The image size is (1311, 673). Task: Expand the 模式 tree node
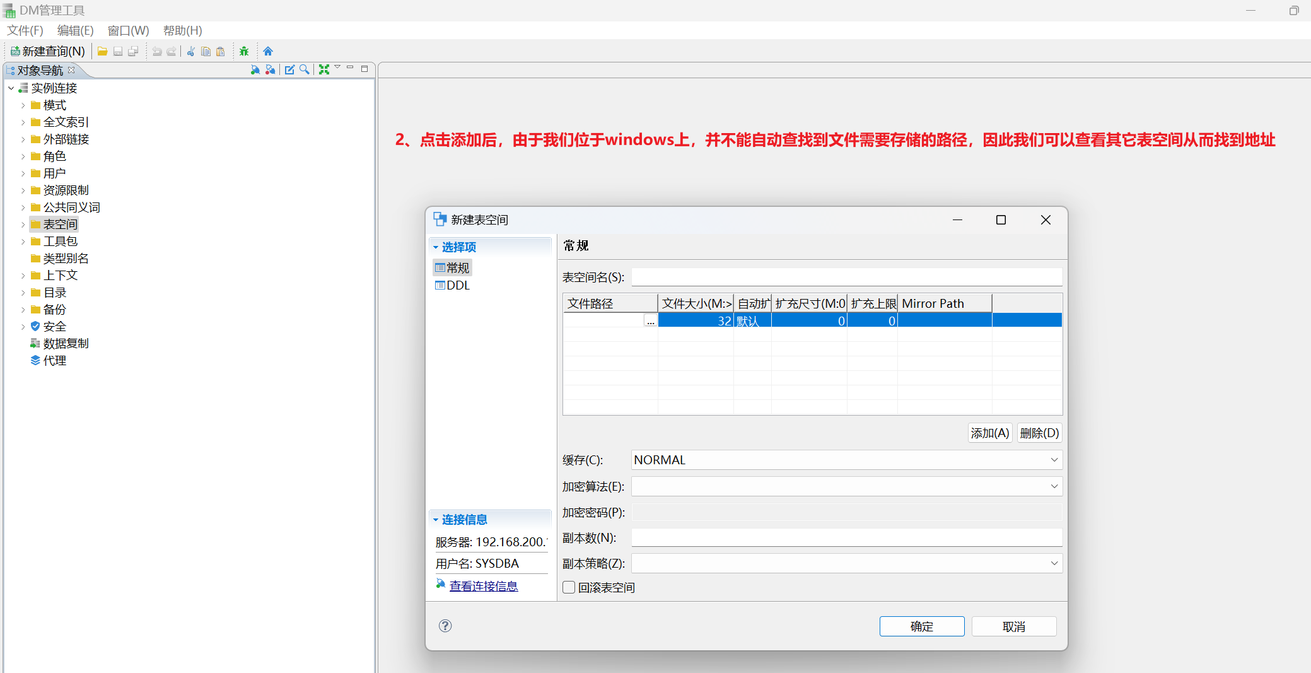pos(23,105)
